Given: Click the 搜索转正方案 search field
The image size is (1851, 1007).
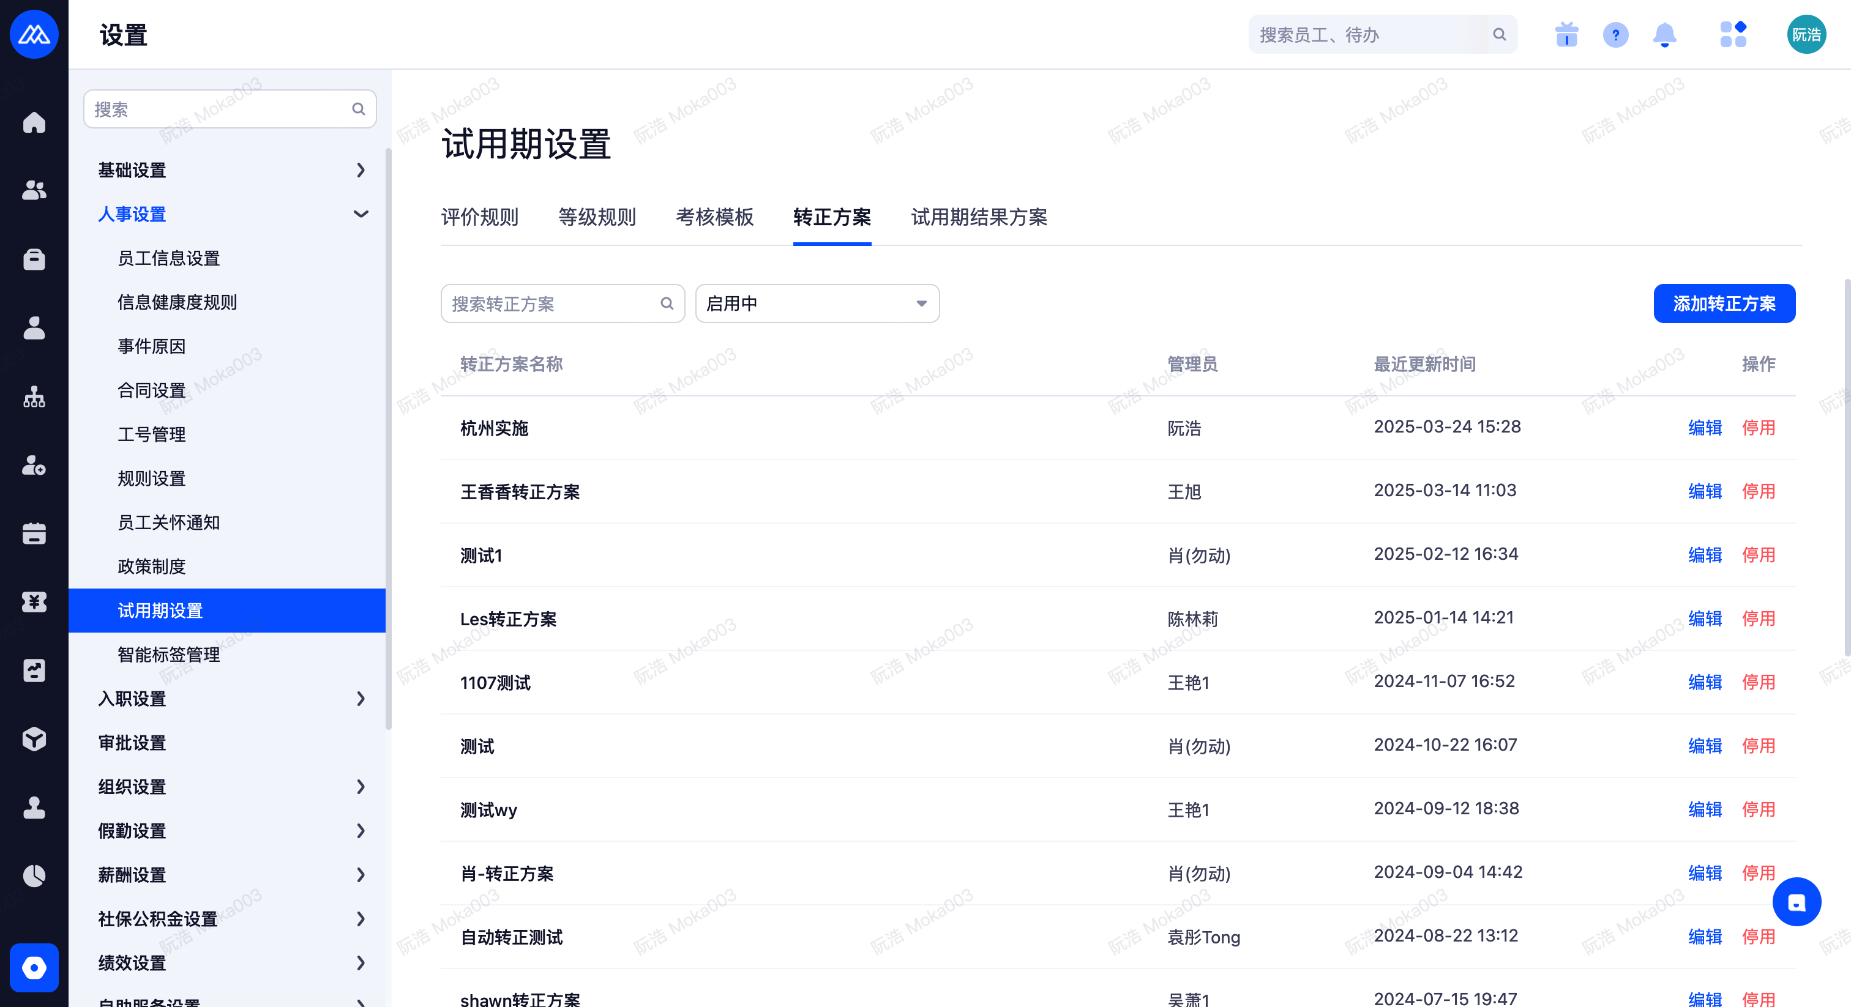Looking at the screenshot, I should [x=553, y=304].
